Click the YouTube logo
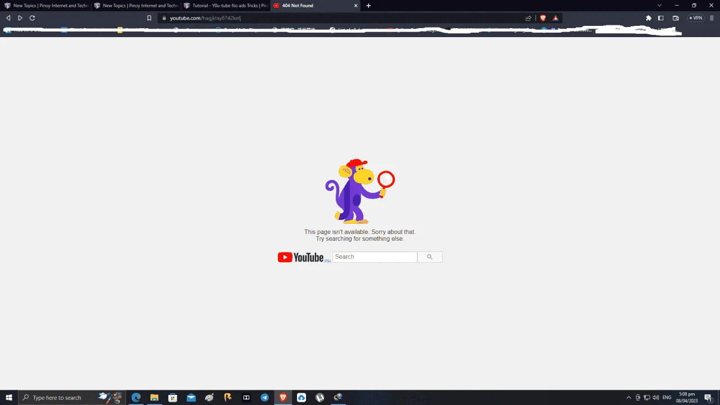Viewport: 720px width, 405px height. [x=301, y=258]
